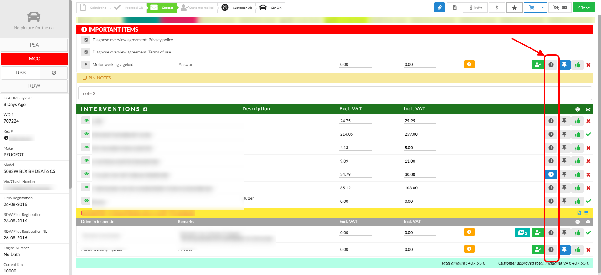This screenshot has height=275, width=601.
Task: Open the hamburger list menu in the yellow bar
Action: 587,213
